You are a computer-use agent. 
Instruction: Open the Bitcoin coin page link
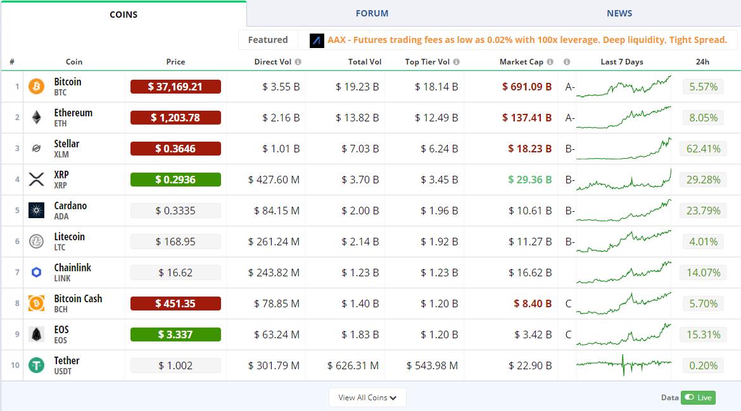[x=68, y=82]
